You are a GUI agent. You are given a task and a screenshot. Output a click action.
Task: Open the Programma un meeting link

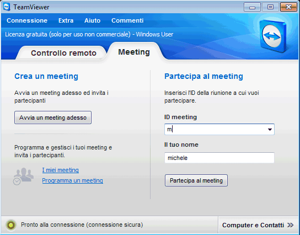click(x=72, y=180)
